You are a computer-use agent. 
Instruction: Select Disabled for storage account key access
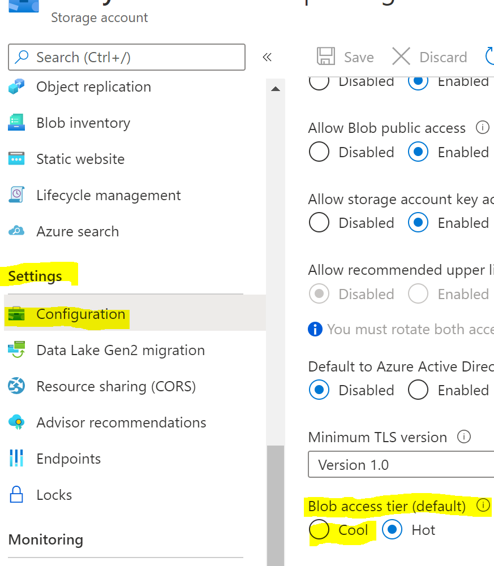coord(319,222)
